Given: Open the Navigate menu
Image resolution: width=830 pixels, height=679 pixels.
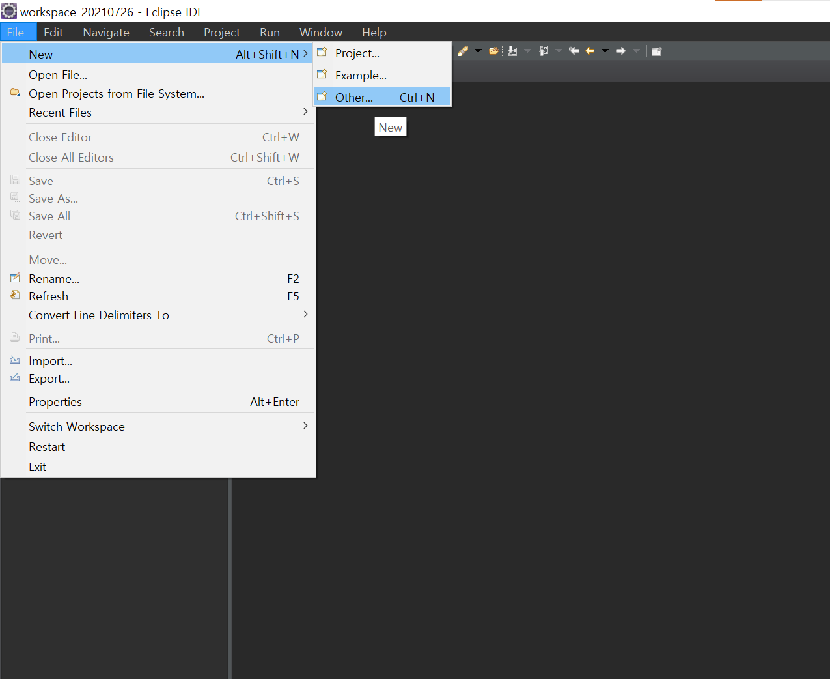Looking at the screenshot, I should coord(106,32).
